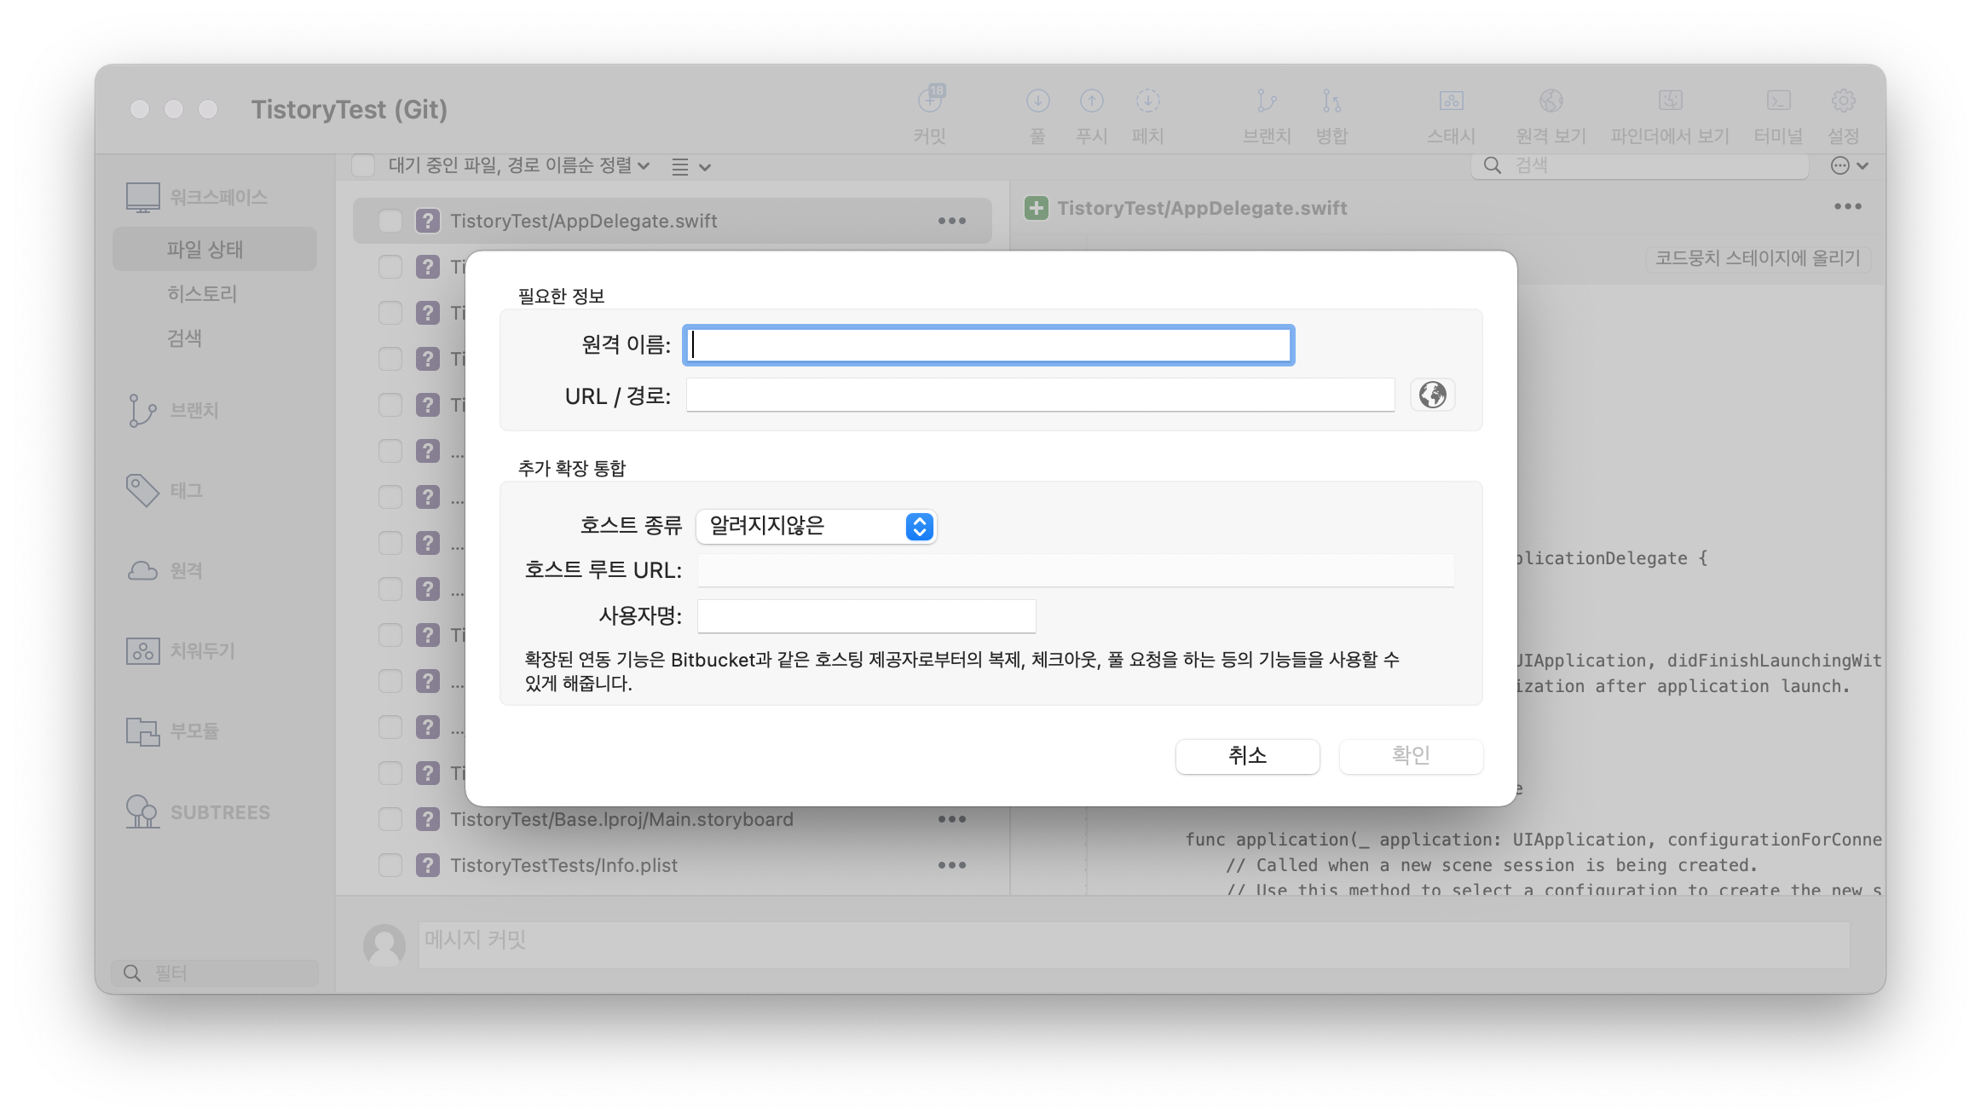Click the Pull (풀) toolbar icon

(x=1037, y=102)
